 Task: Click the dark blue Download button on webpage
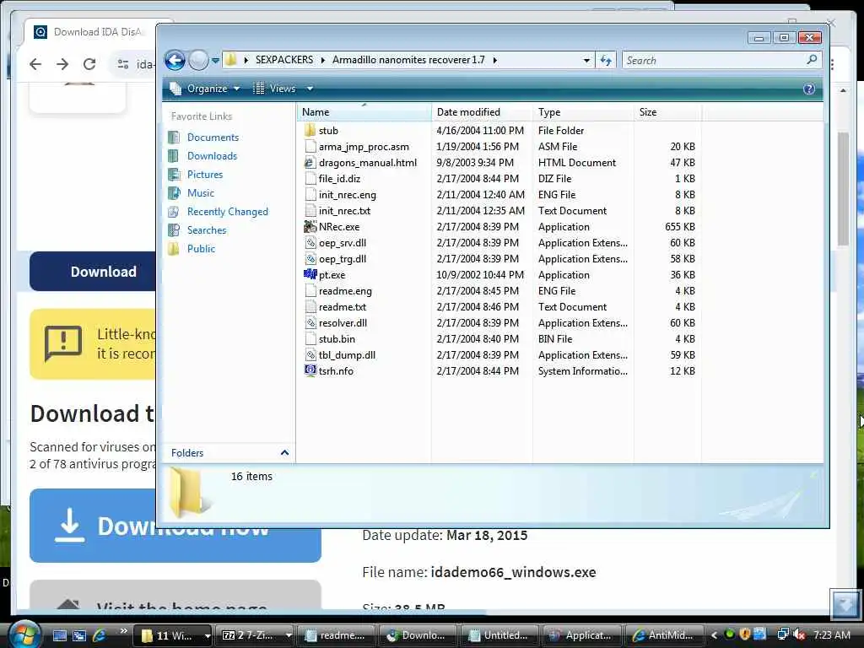coord(93,272)
